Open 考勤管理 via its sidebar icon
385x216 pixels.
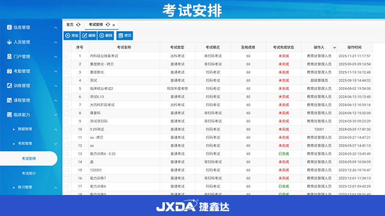pos(10,71)
